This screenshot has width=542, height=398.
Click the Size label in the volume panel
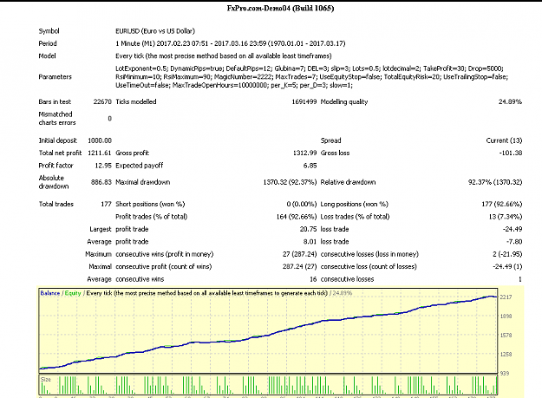click(46, 379)
